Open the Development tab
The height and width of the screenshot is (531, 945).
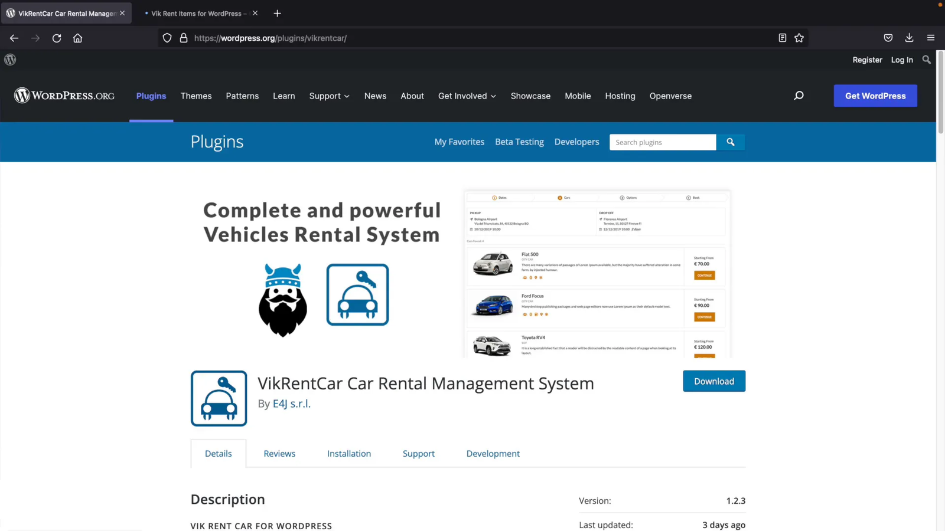[x=493, y=453]
